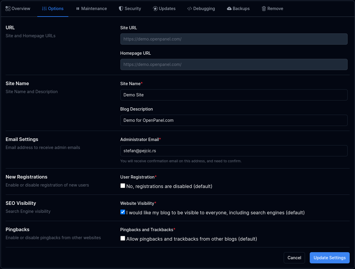Screen dimensions: 355x269
Task: Click the Backups cloud icon
Action: coord(229,9)
